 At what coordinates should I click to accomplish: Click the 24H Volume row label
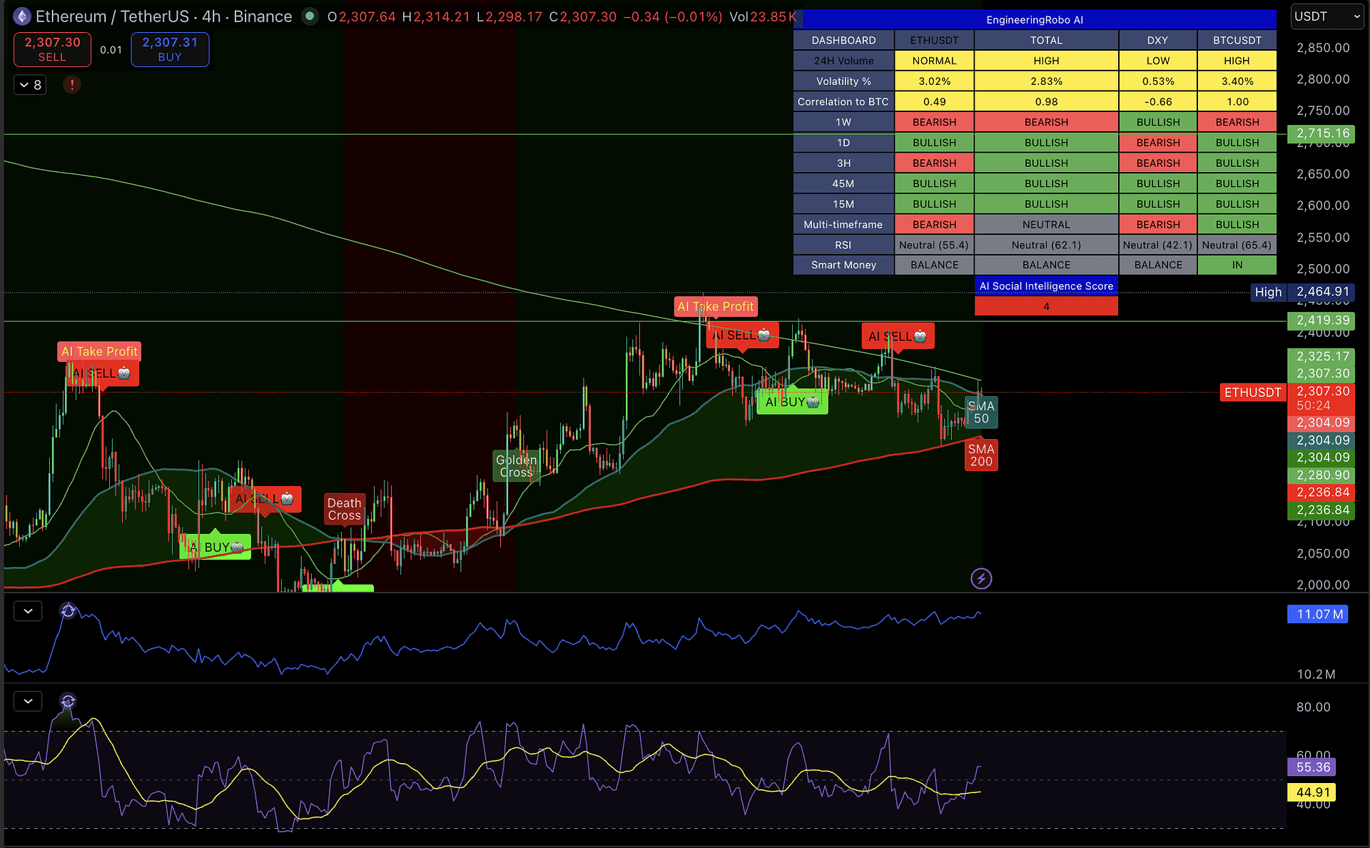(x=843, y=61)
